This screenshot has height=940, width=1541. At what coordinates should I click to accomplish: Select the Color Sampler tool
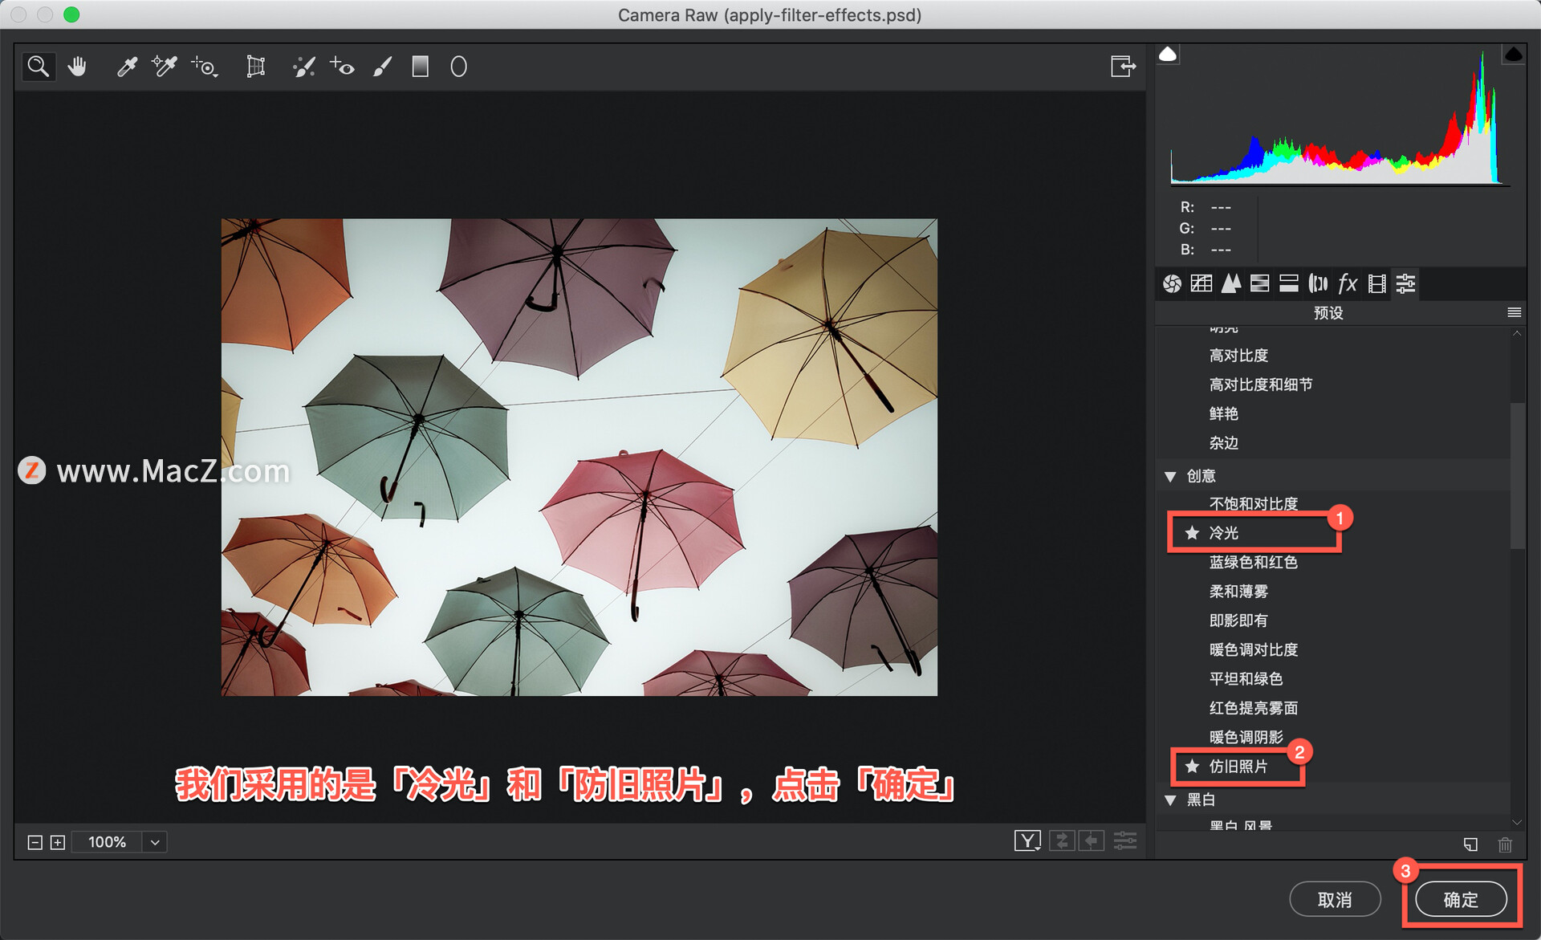[x=165, y=67]
